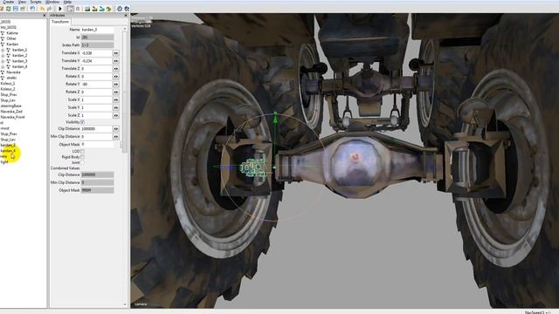559x314 pixels.
Task: Enable the LOD checkbox
Action: pyautogui.click(x=82, y=151)
